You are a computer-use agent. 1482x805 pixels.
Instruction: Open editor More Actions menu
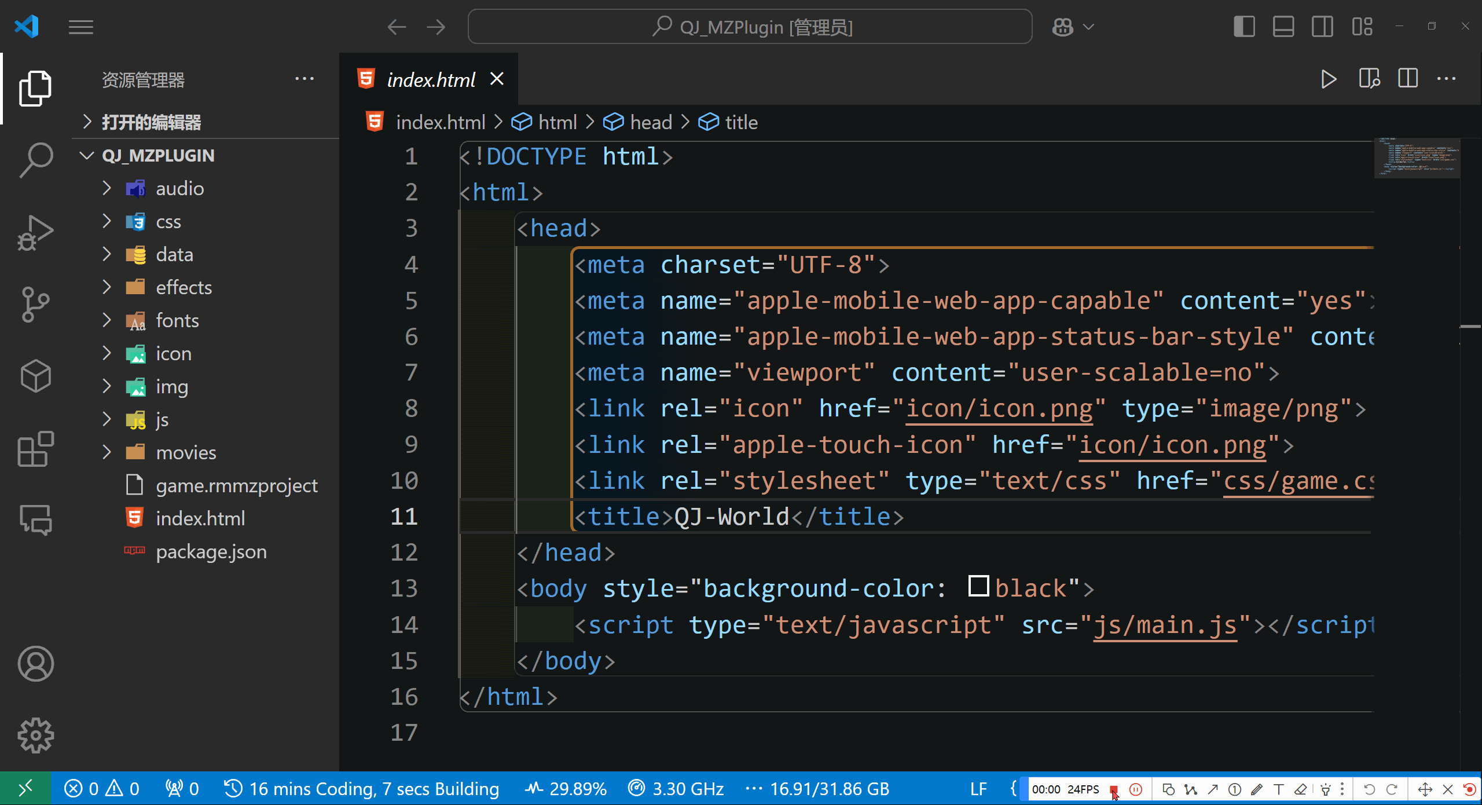(1447, 79)
